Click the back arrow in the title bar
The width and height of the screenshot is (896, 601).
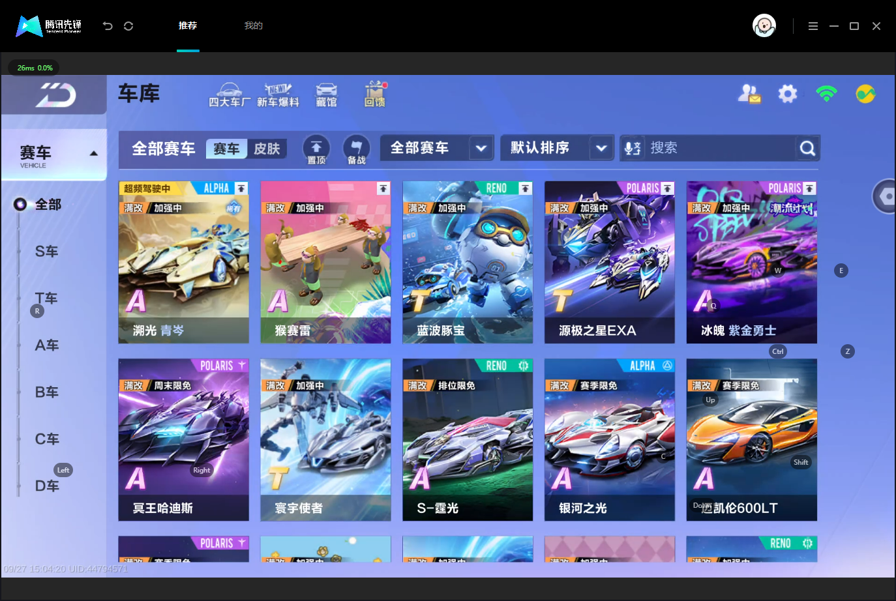(108, 26)
